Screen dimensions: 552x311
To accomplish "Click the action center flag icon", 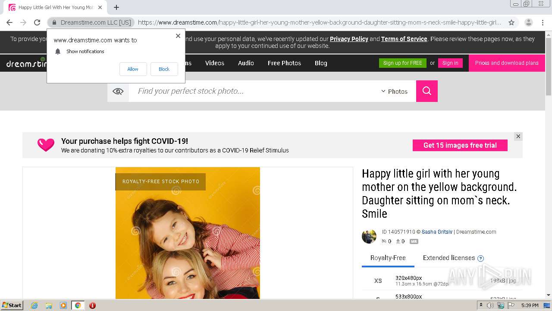I will 511,305.
